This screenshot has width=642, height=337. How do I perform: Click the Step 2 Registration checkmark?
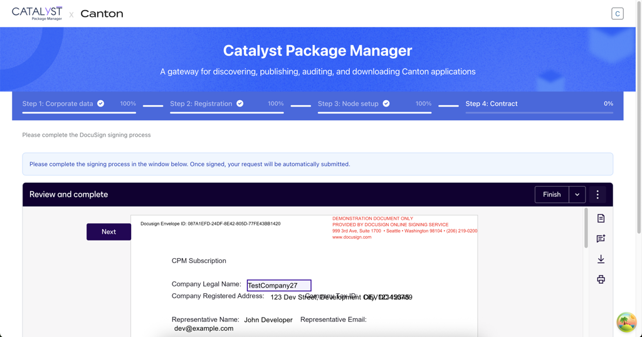point(240,104)
